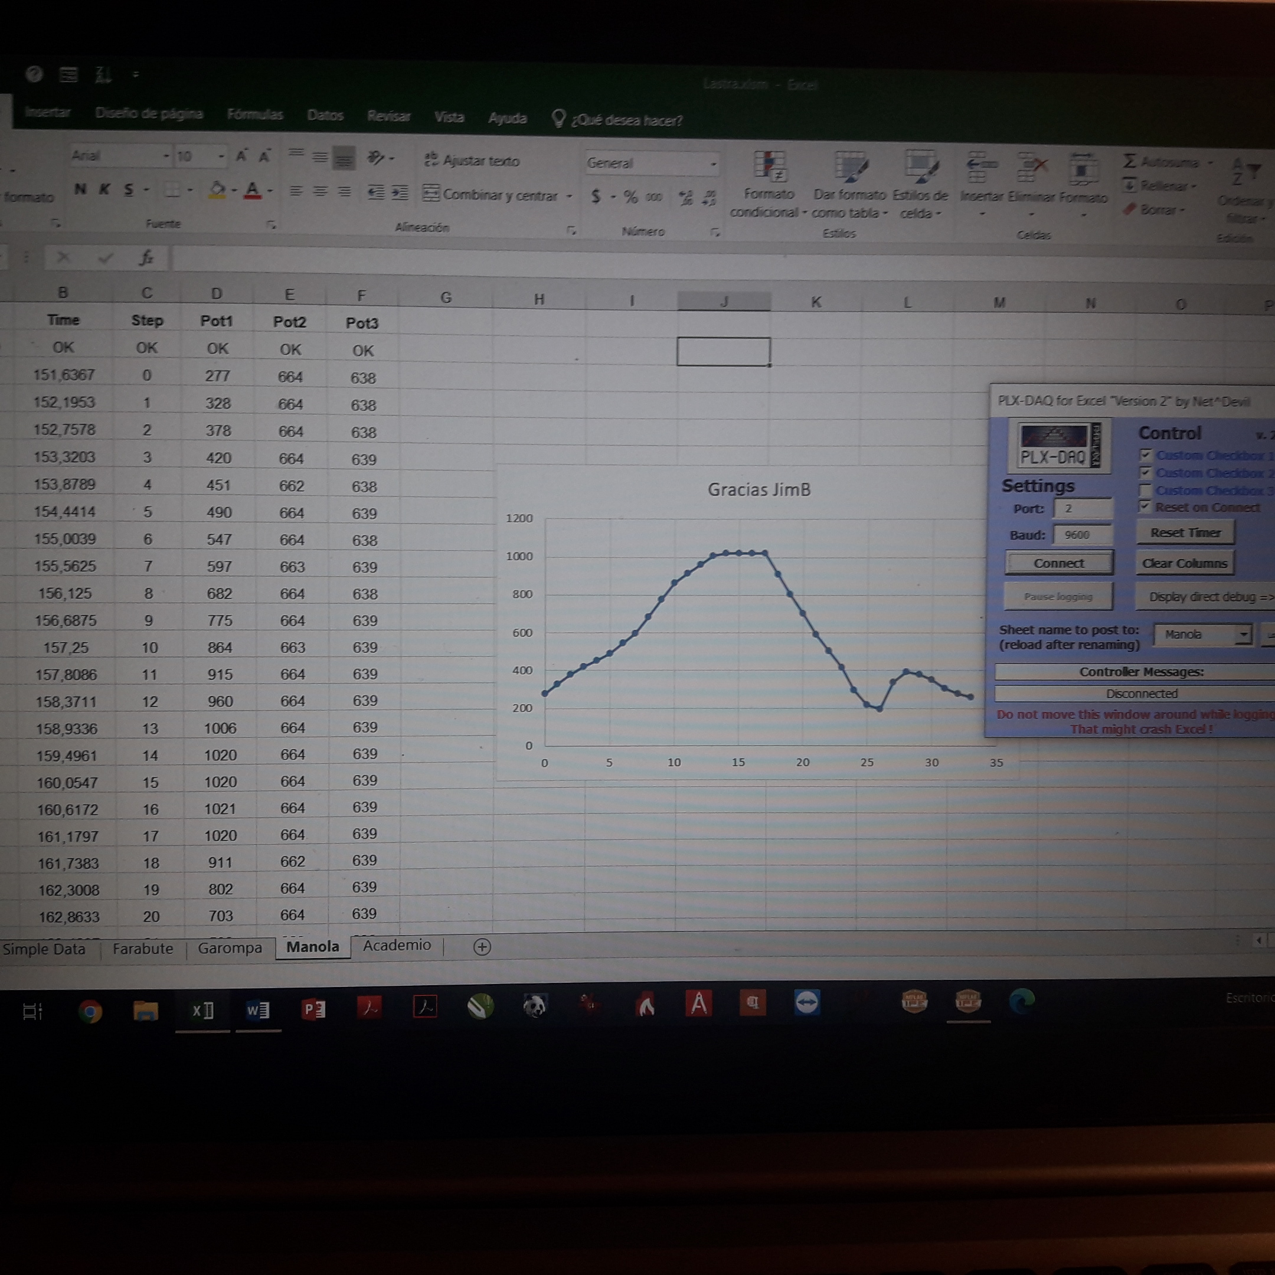This screenshot has width=1275, height=1275.
Task: Open Chrome from the taskbar
Action: coord(90,1011)
